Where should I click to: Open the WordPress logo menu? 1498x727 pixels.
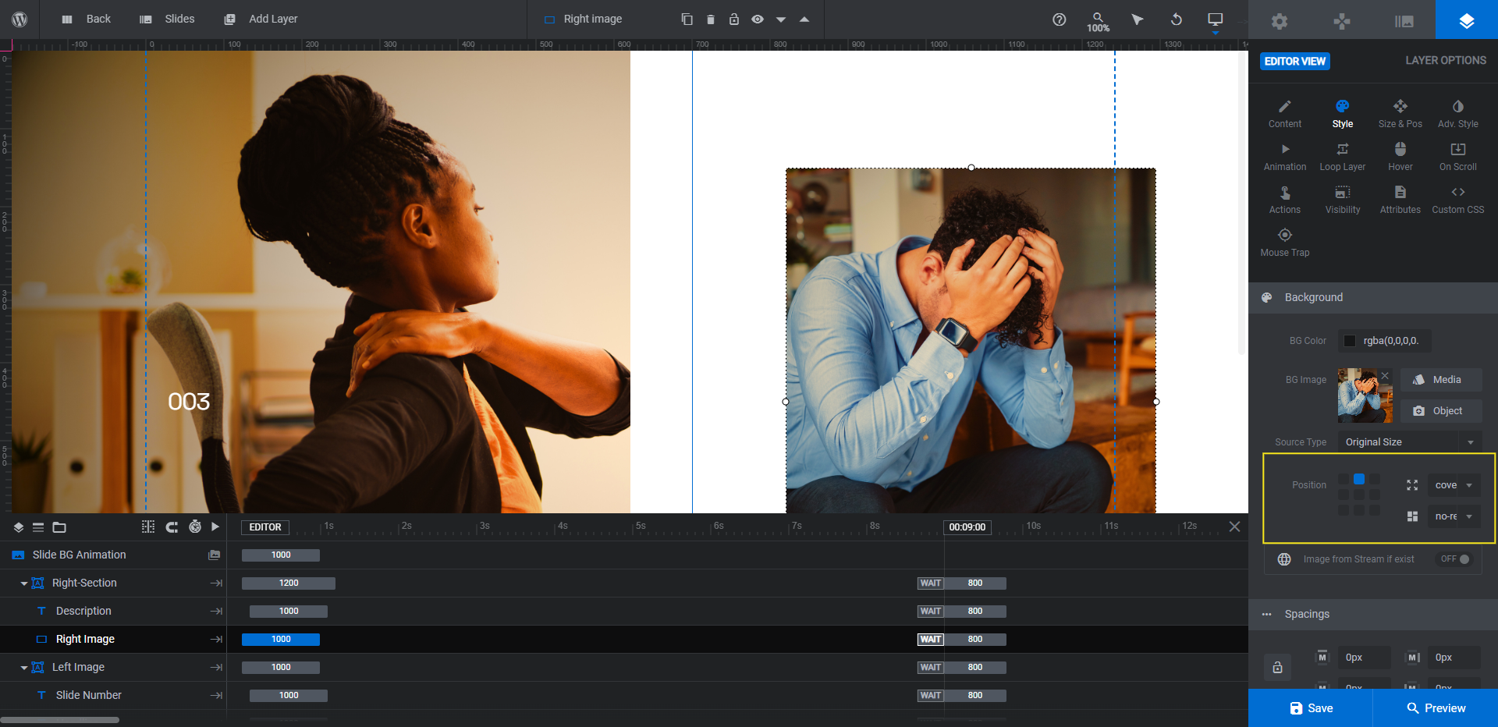point(20,19)
